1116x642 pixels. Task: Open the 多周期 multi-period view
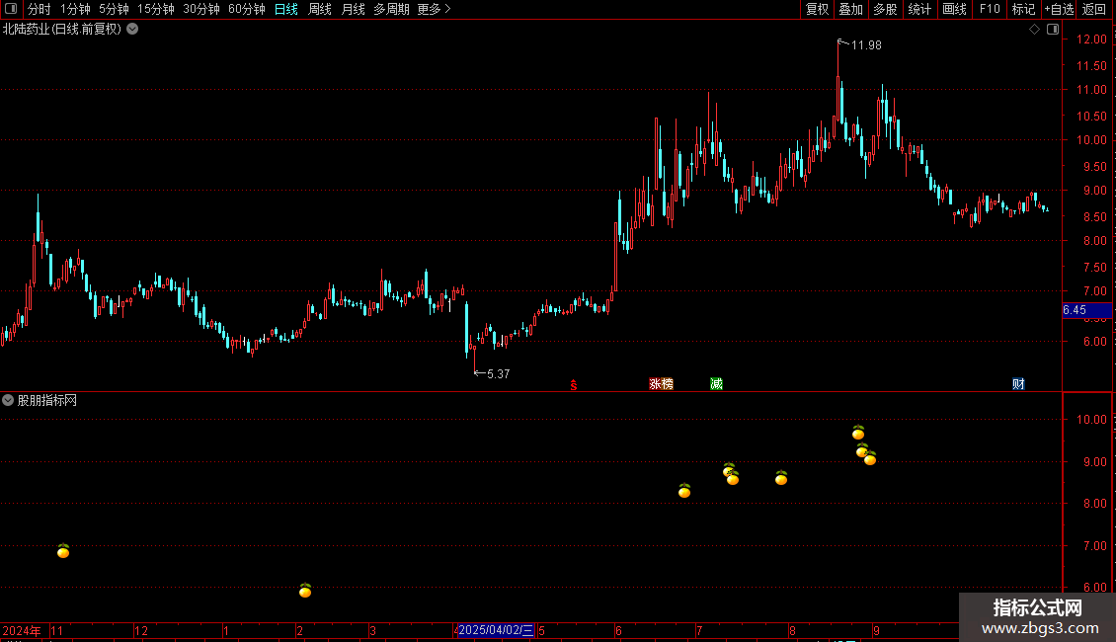click(391, 9)
